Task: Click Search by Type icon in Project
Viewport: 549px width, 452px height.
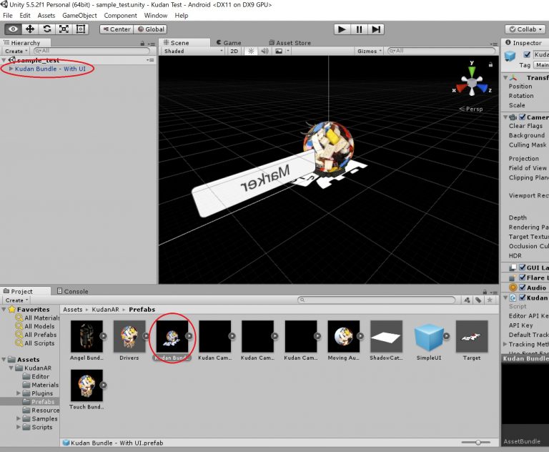Action: 467,300
